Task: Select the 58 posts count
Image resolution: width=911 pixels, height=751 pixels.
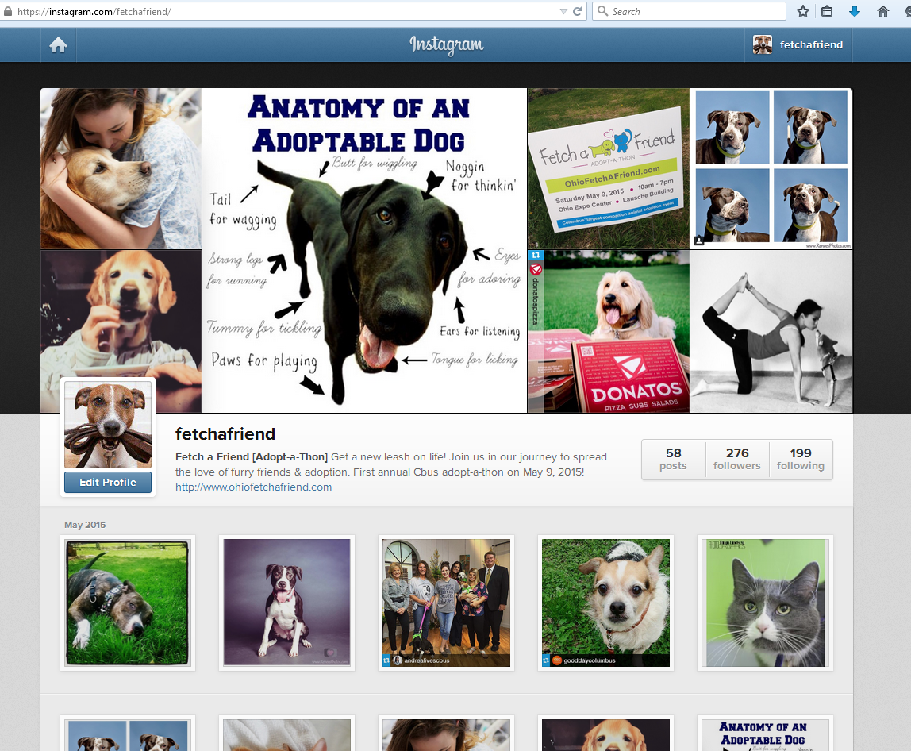Action: point(673,459)
